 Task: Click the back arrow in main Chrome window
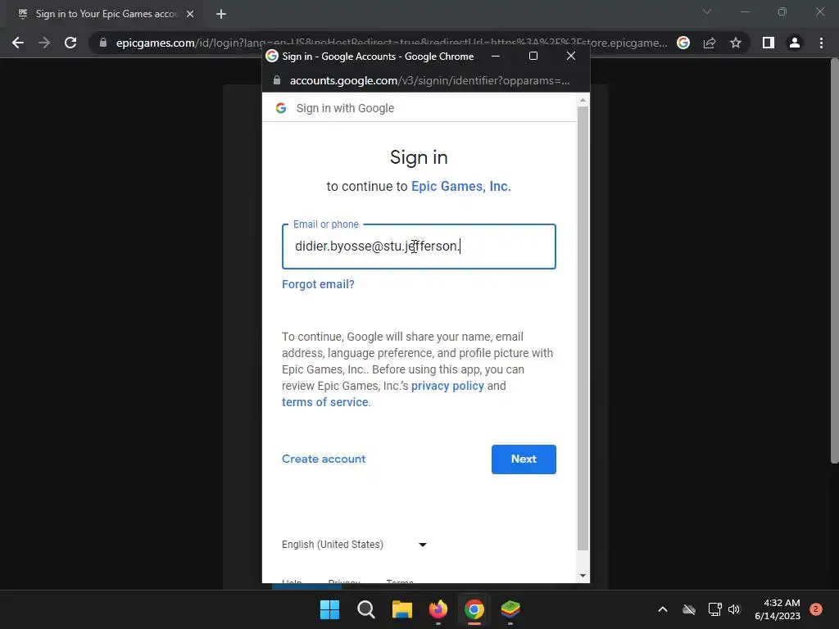[18, 43]
